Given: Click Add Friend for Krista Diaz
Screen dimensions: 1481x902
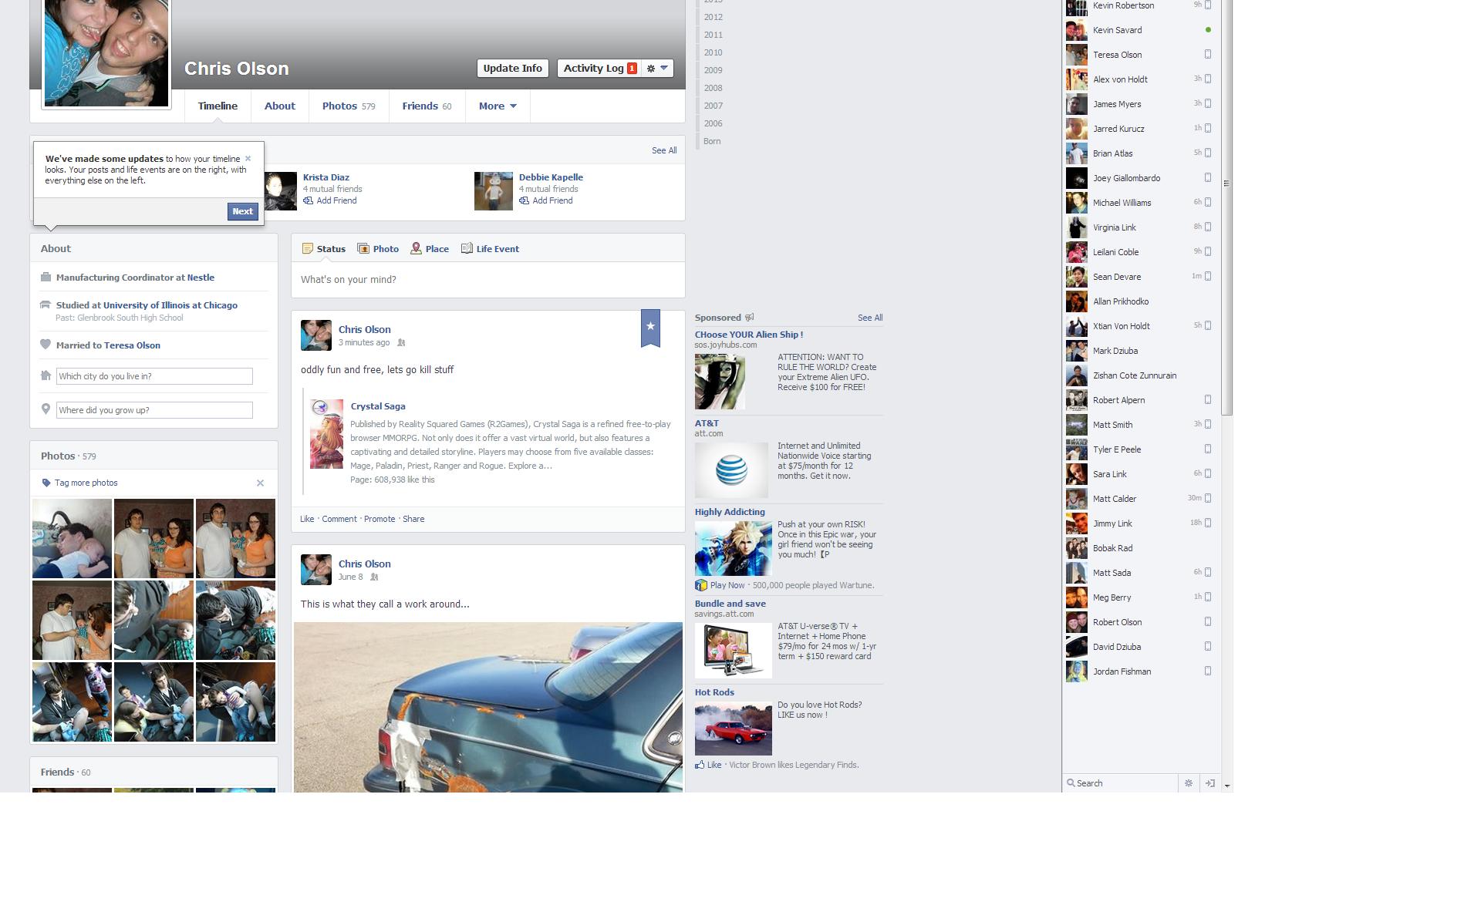Looking at the screenshot, I should (336, 200).
